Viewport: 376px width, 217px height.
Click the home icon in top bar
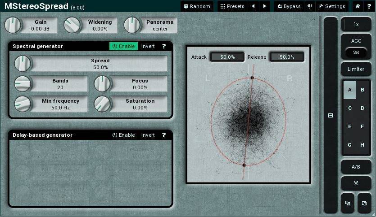[358, 6]
